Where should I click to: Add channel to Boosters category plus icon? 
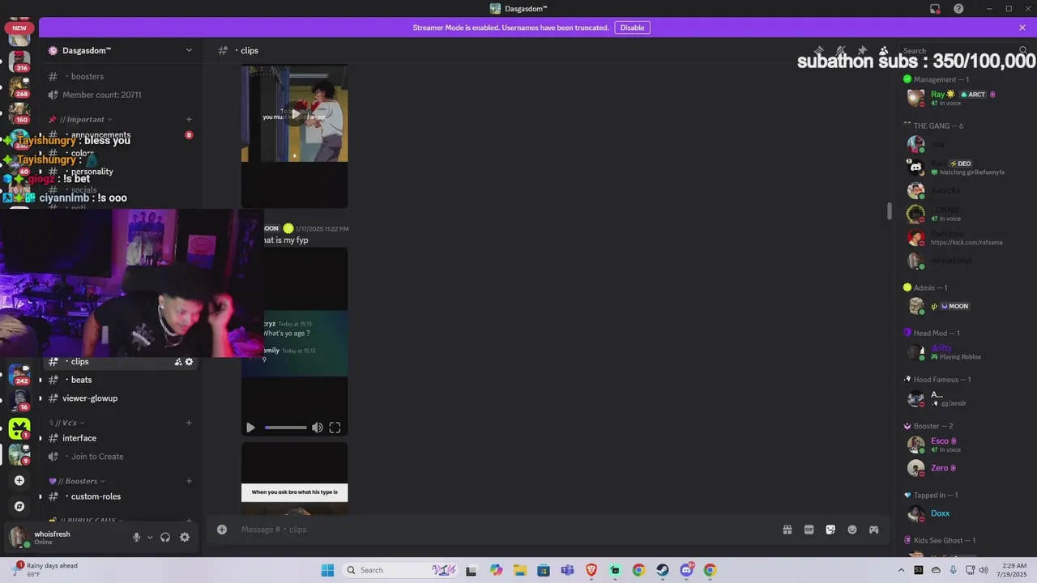point(189,481)
